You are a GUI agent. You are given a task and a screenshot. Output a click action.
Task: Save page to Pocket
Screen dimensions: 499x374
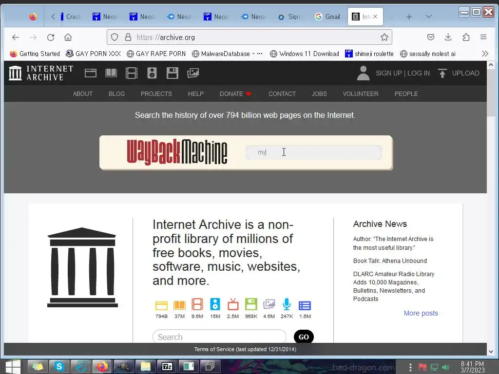pos(431,37)
